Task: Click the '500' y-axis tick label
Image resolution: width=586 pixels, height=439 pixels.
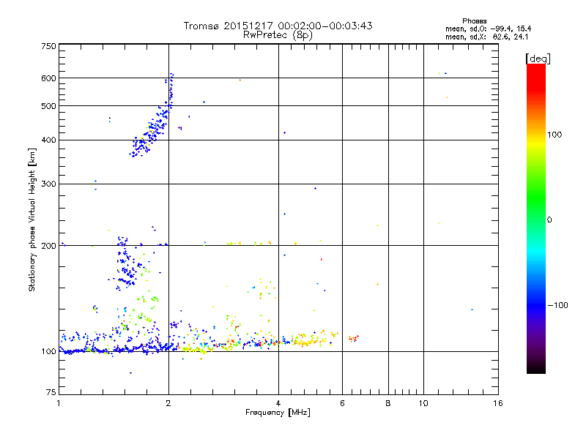Action: coord(48,106)
